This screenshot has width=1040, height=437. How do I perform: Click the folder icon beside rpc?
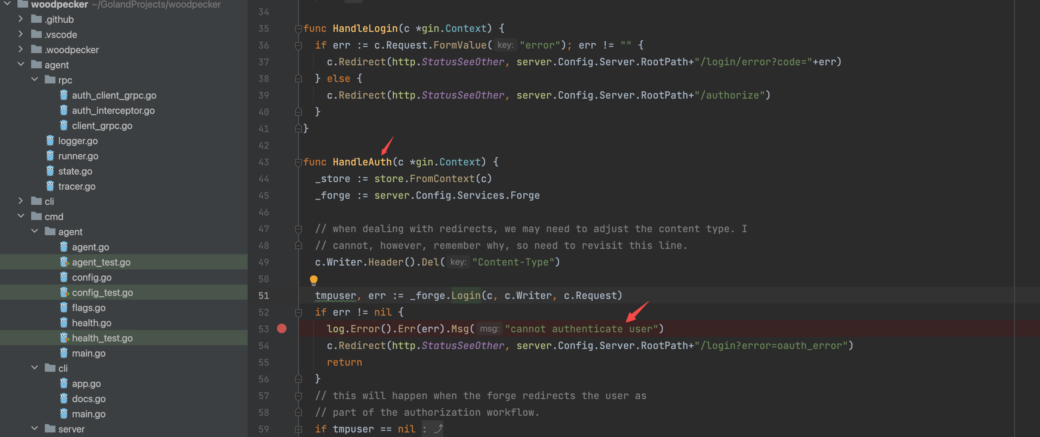[51, 79]
